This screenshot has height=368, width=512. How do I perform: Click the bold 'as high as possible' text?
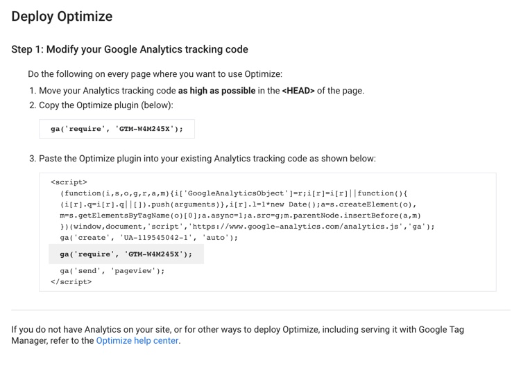point(217,91)
